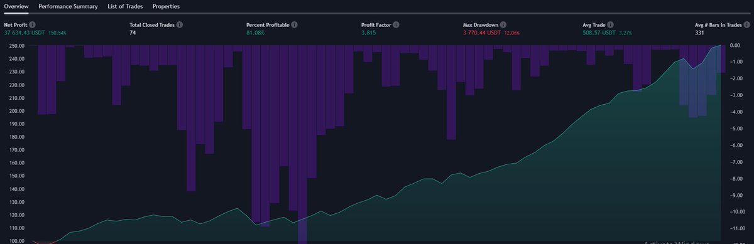
Task: Select the profit factor value 3.815
Action: [368, 32]
